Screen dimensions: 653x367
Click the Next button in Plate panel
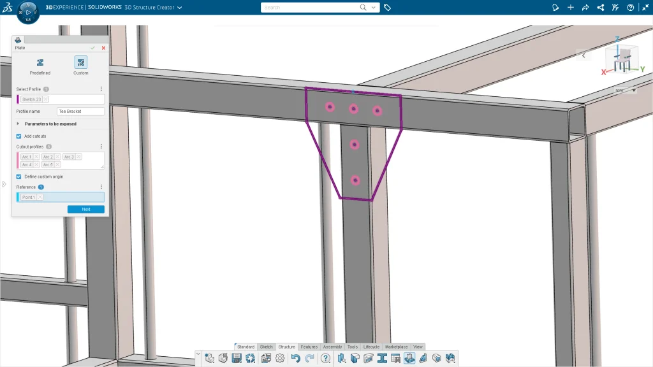[86, 209]
